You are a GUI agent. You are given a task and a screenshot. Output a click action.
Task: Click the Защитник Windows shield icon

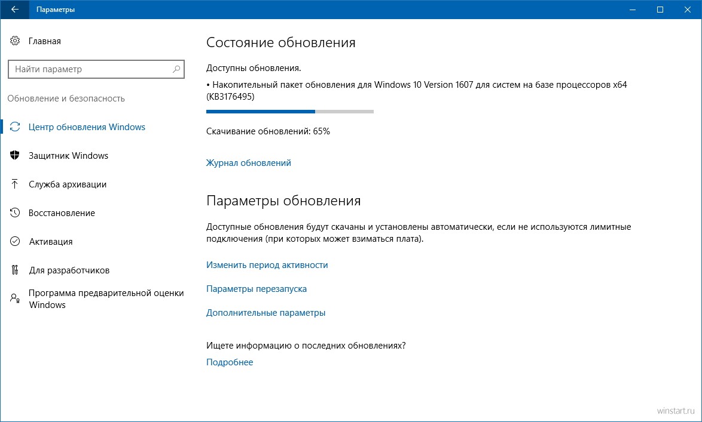pyautogui.click(x=15, y=156)
